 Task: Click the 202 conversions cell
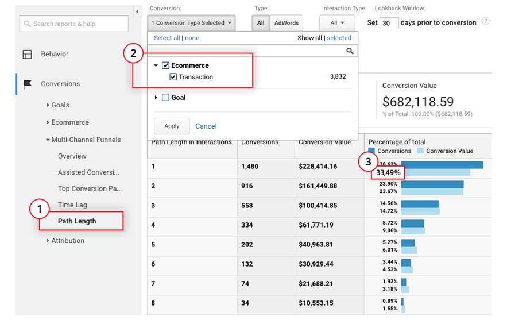click(247, 245)
